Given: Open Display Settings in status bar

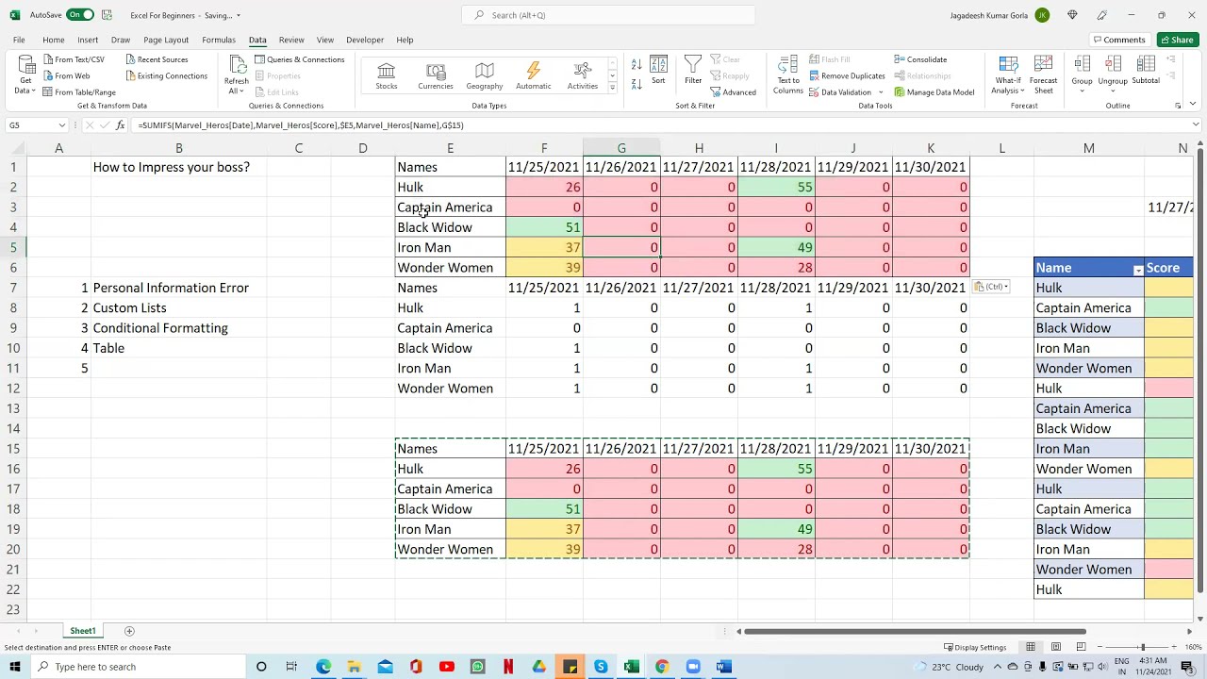Looking at the screenshot, I should tap(975, 647).
